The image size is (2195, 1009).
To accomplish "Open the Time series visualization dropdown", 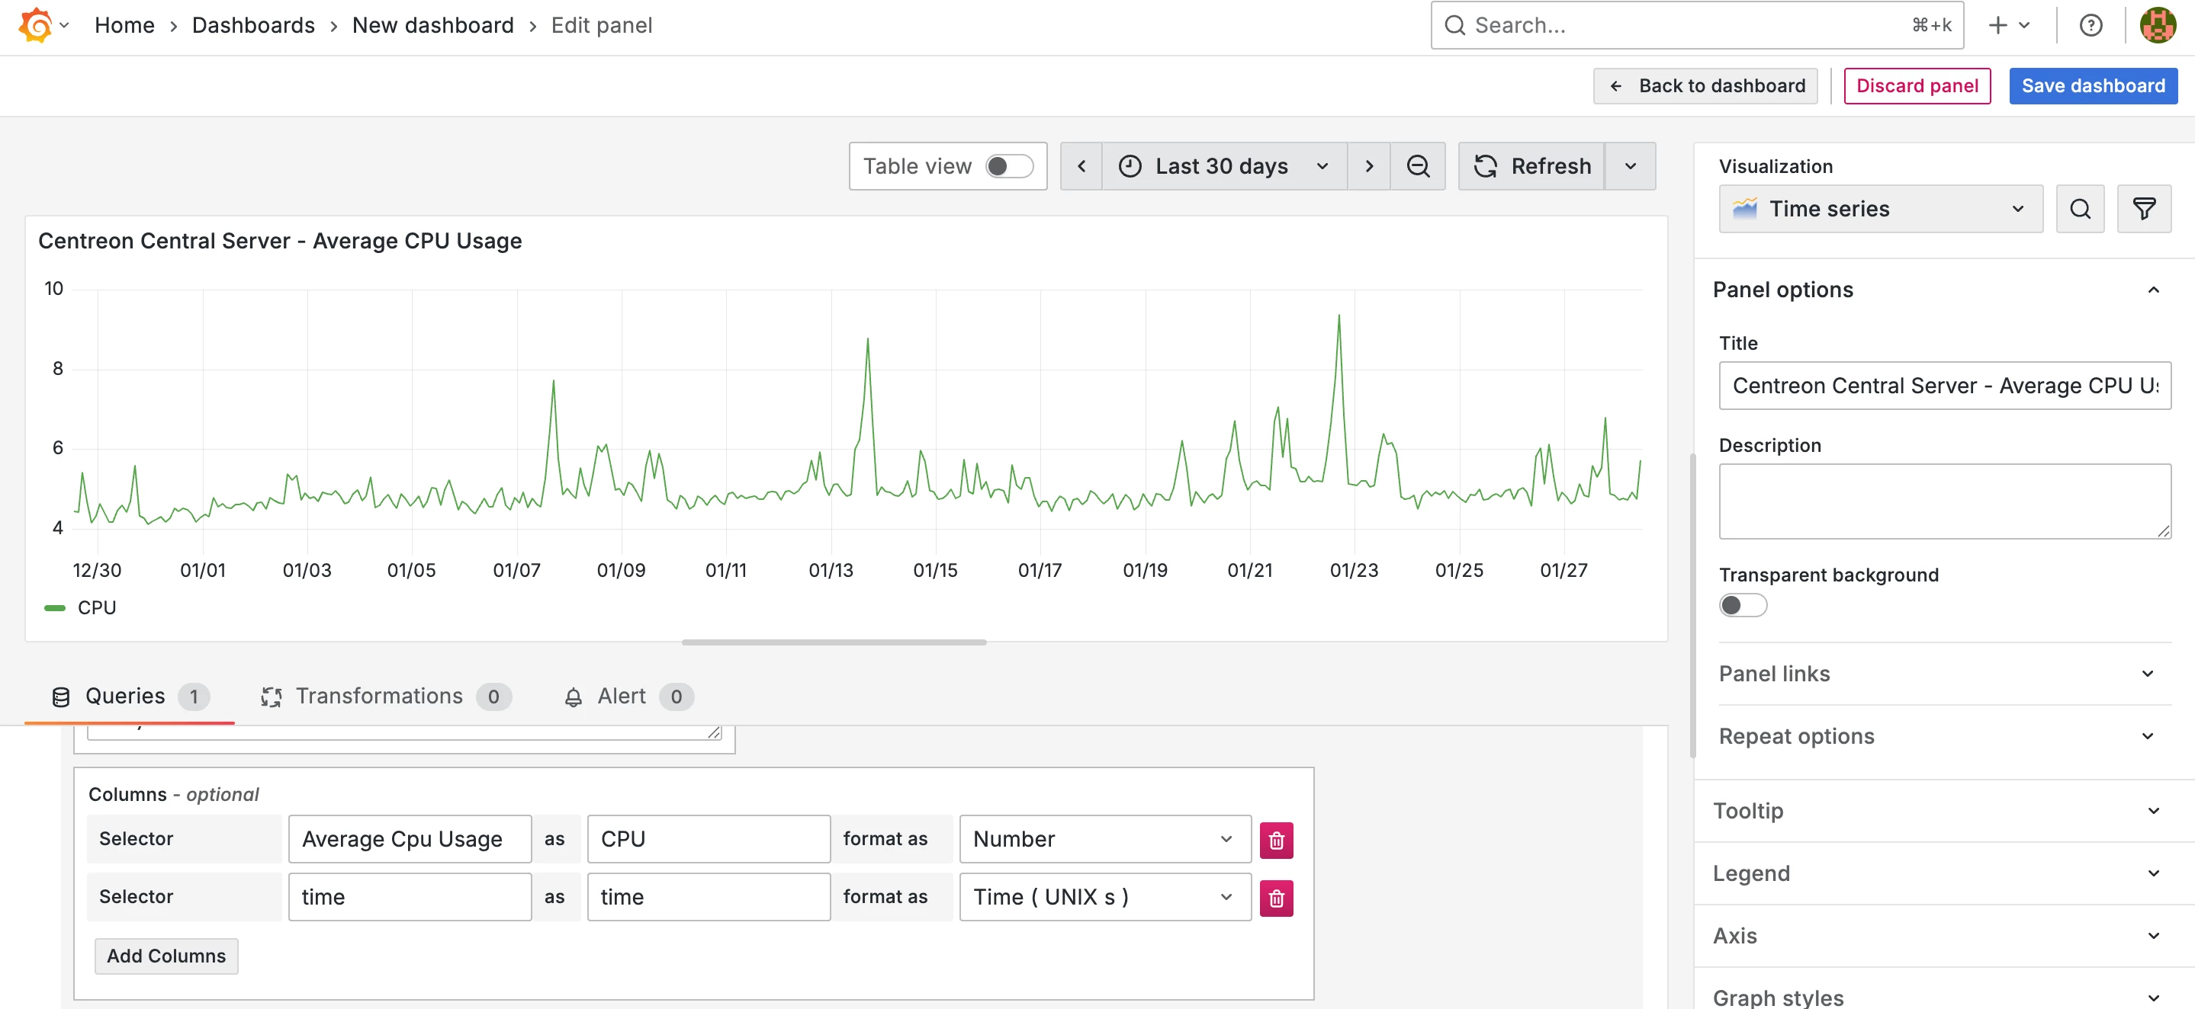I will [x=1880, y=209].
